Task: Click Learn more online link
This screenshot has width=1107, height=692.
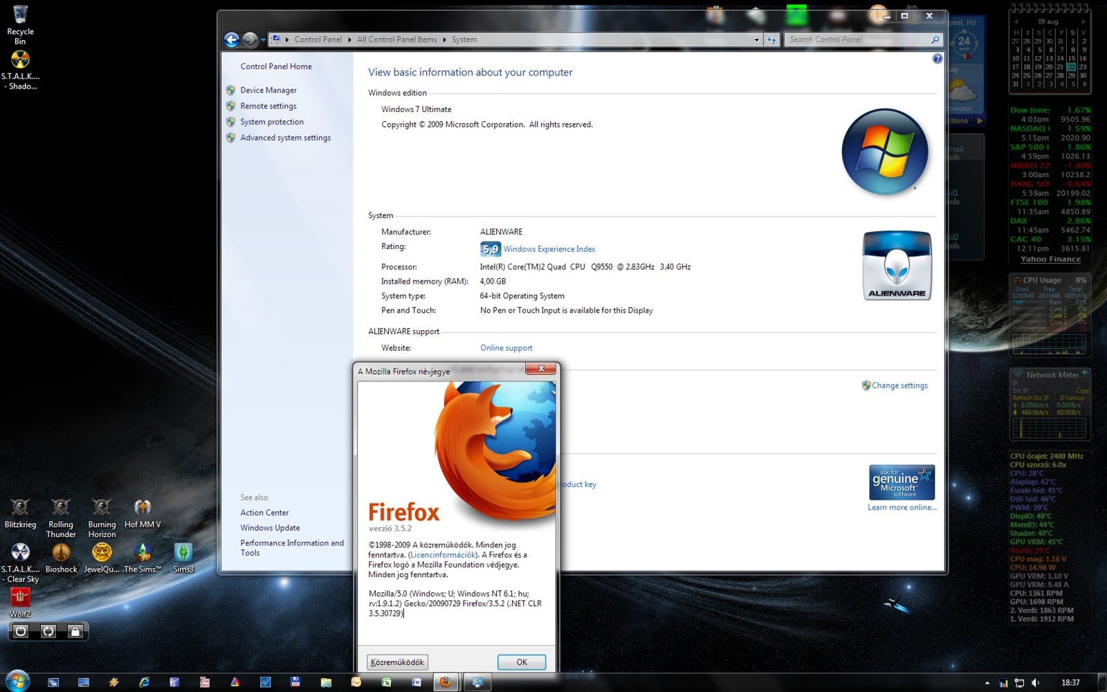Action: pos(902,507)
